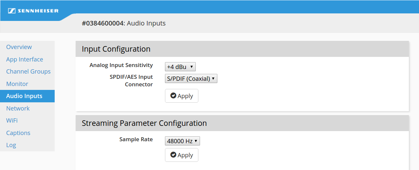The height and width of the screenshot is (170, 419).
Task: Go to the Overview page
Action: click(19, 47)
